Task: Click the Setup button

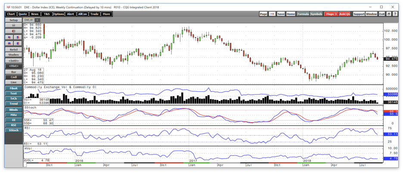Action: pyautogui.click(x=14, y=20)
